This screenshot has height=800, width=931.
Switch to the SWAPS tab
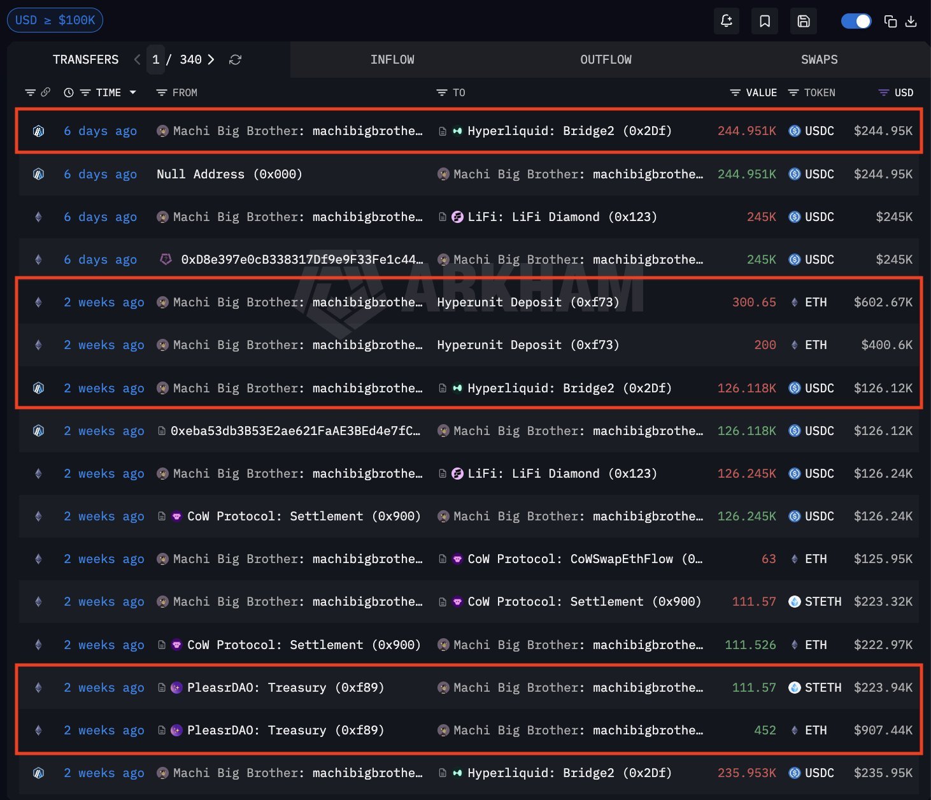point(819,59)
